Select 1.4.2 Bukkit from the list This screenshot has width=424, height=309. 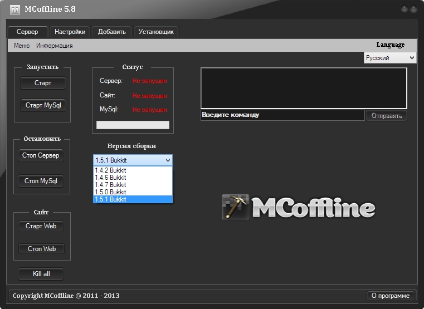click(x=133, y=170)
